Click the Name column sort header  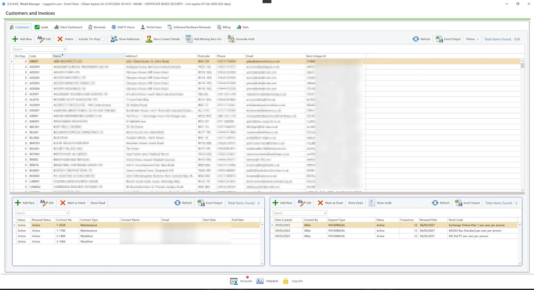pyautogui.click(x=88, y=56)
